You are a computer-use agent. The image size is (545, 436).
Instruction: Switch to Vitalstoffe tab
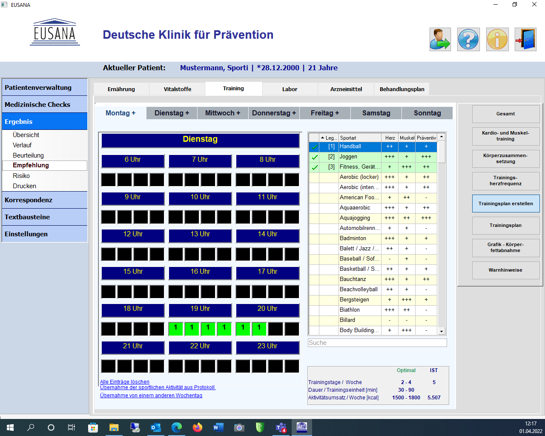178,89
